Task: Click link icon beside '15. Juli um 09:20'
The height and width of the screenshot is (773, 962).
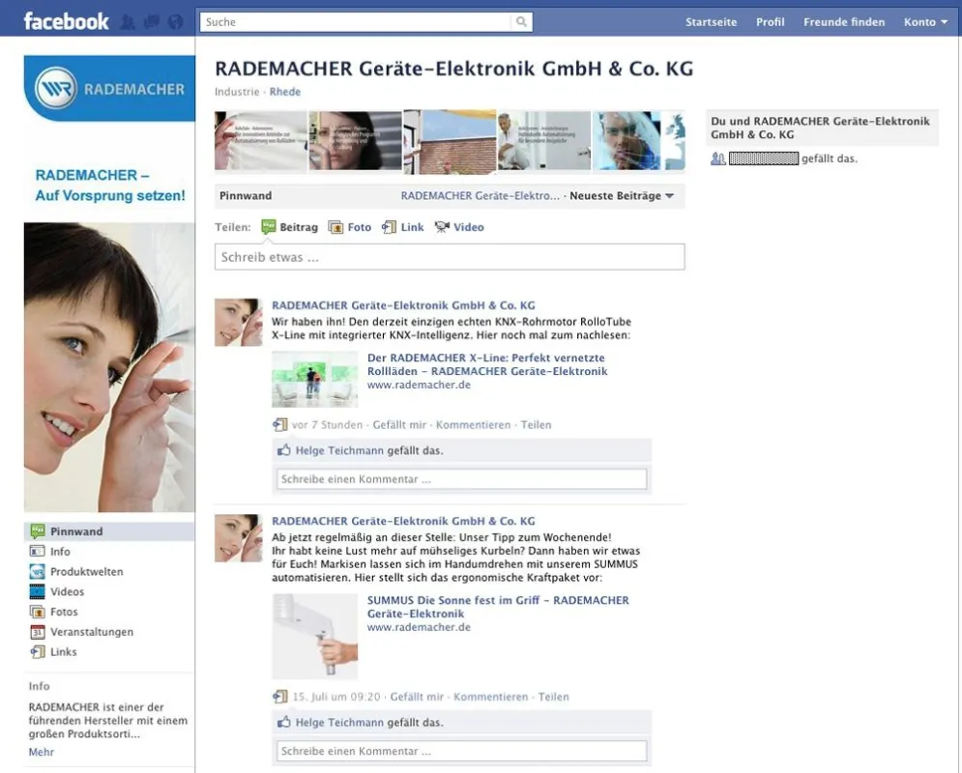Action: point(279,697)
